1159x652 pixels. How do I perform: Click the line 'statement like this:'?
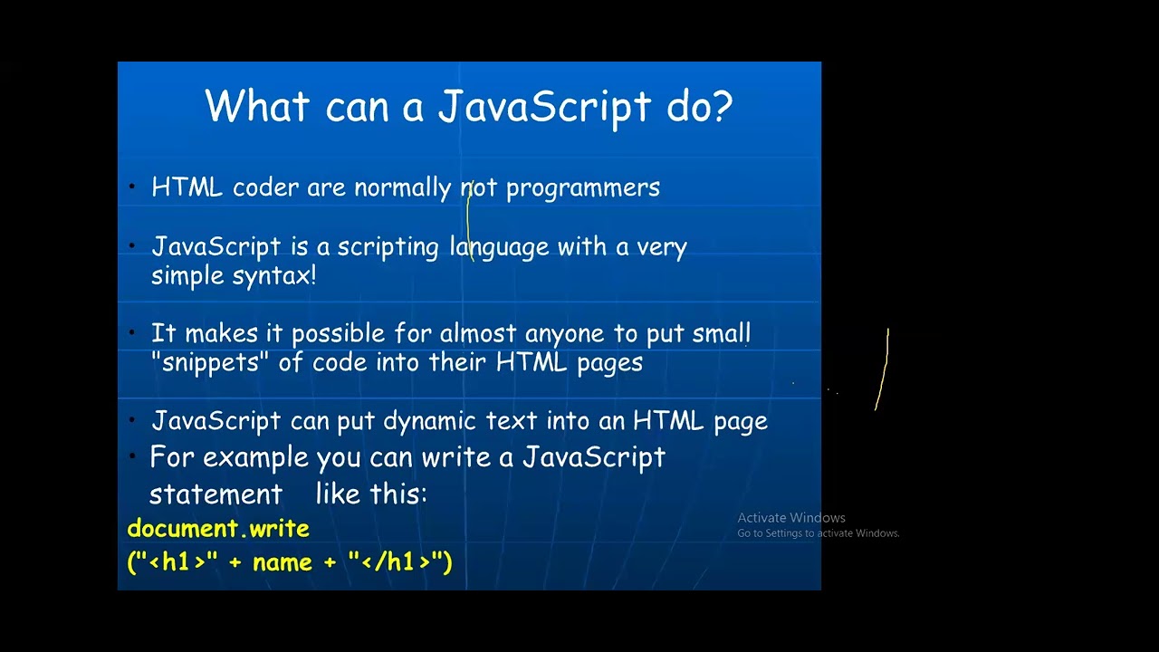(288, 494)
